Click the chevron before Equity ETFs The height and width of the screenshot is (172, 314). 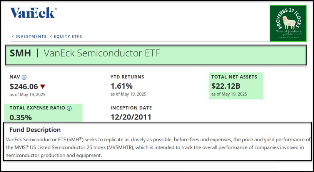51,36
